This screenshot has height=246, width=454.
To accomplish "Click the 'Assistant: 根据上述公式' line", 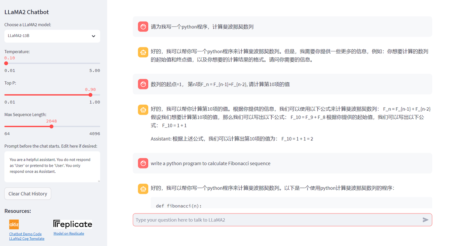I will click(232, 139).
